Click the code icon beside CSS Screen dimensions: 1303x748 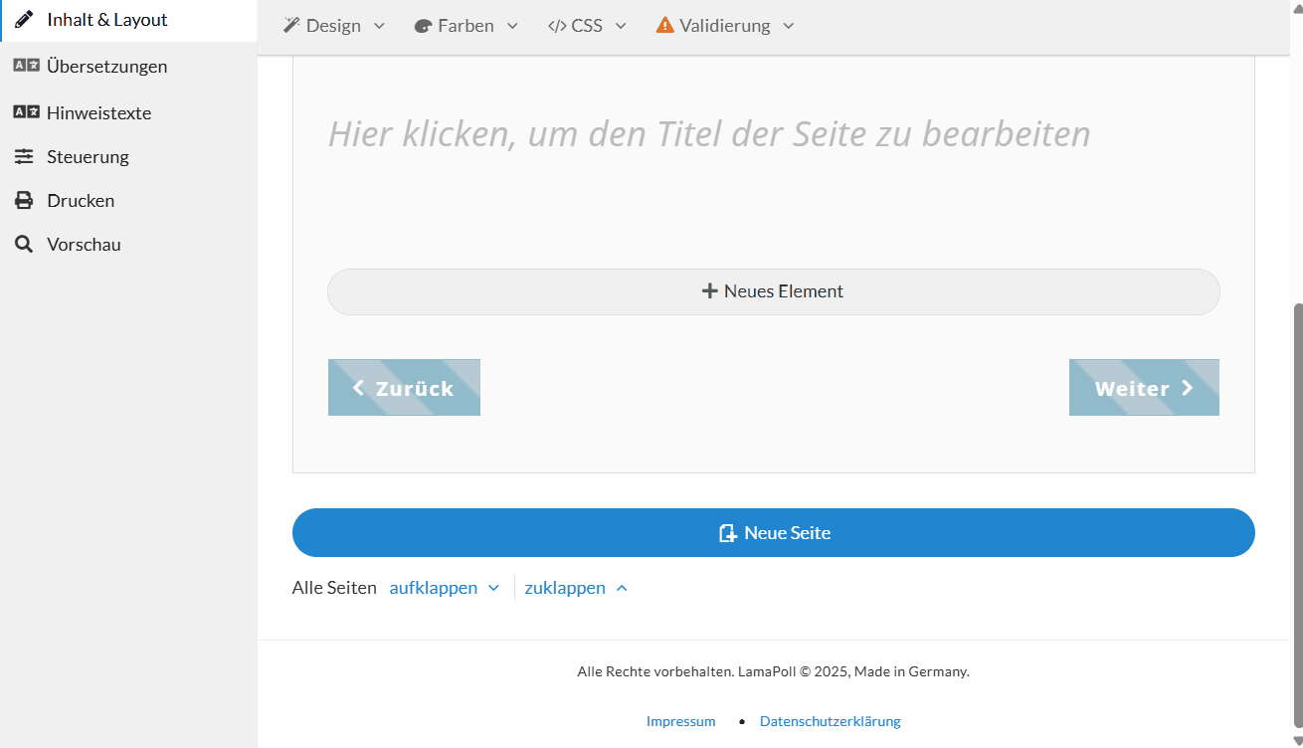[559, 25]
